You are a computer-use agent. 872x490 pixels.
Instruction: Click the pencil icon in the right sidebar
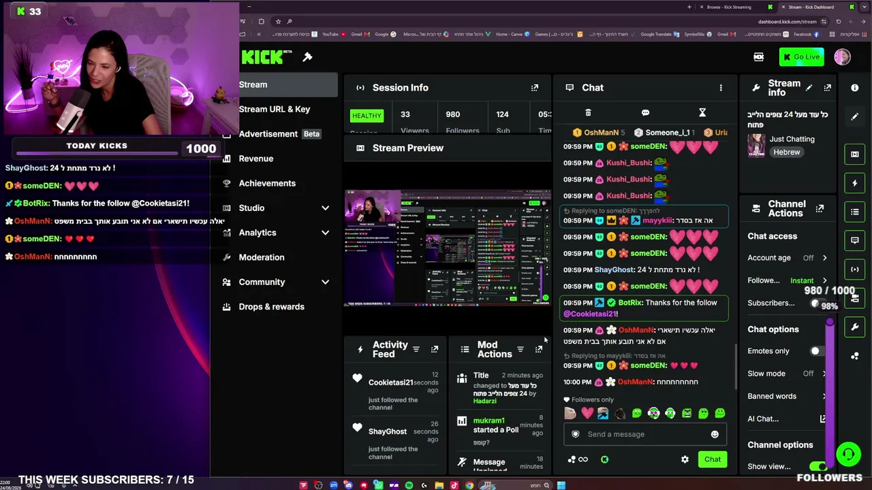(854, 116)
